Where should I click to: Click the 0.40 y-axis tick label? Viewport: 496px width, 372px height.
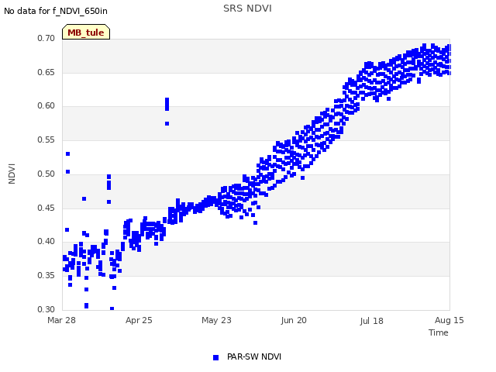[x=46, y=241]
